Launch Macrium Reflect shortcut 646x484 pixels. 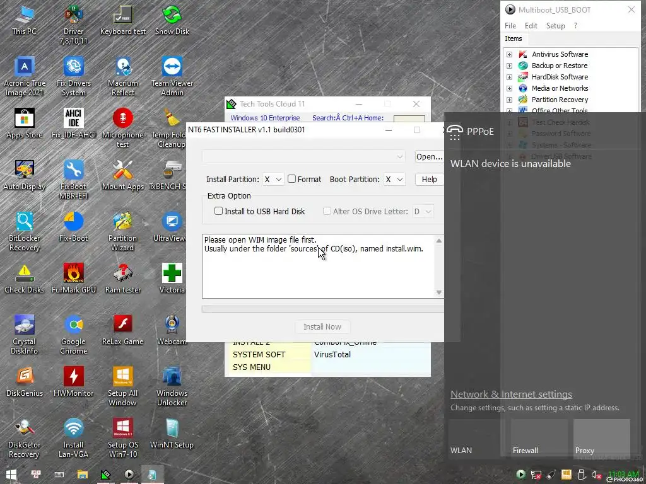(123, 76)
